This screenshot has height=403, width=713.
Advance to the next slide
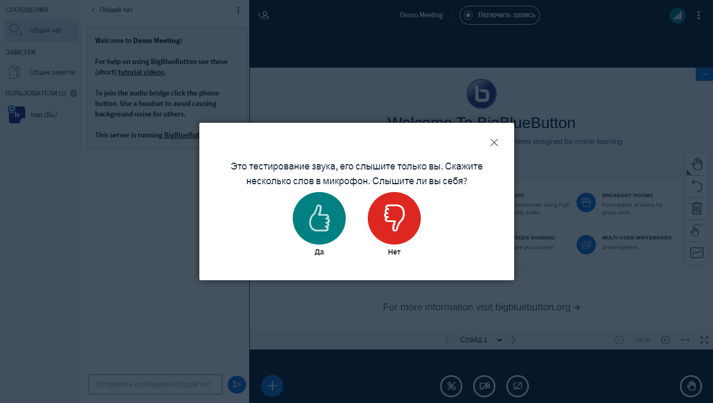pos(514,340)
